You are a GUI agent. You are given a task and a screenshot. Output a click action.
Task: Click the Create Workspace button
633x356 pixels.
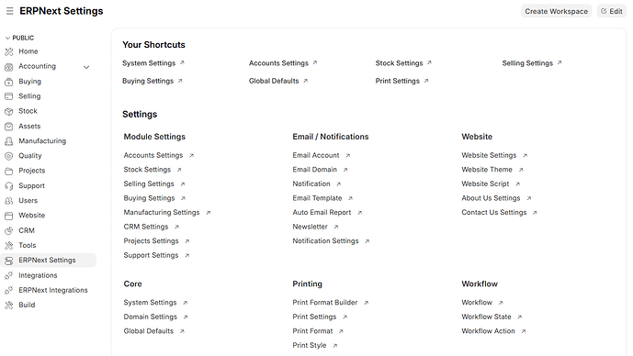point(556,11)
